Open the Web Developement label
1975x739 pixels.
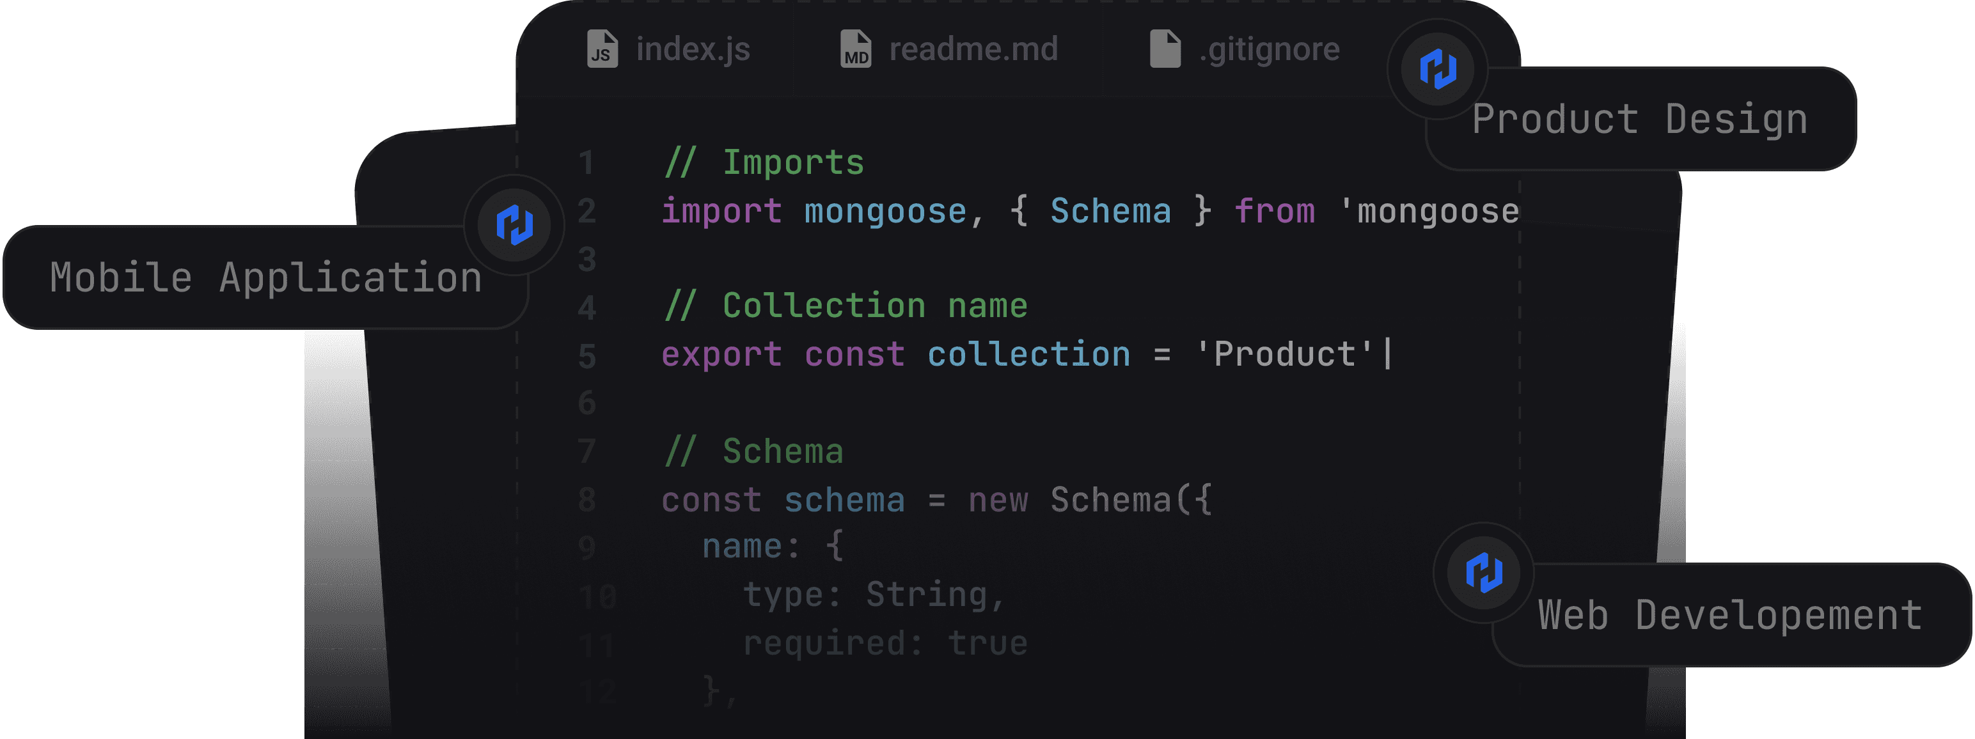point(1729,616)
